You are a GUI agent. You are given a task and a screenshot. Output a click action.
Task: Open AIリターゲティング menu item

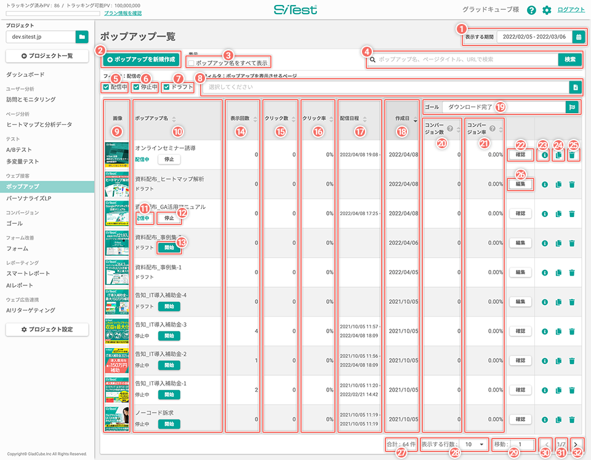pyautogui.click(x=31, y=310)
